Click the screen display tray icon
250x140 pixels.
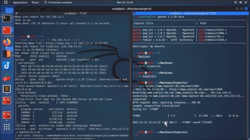point(236,2)
